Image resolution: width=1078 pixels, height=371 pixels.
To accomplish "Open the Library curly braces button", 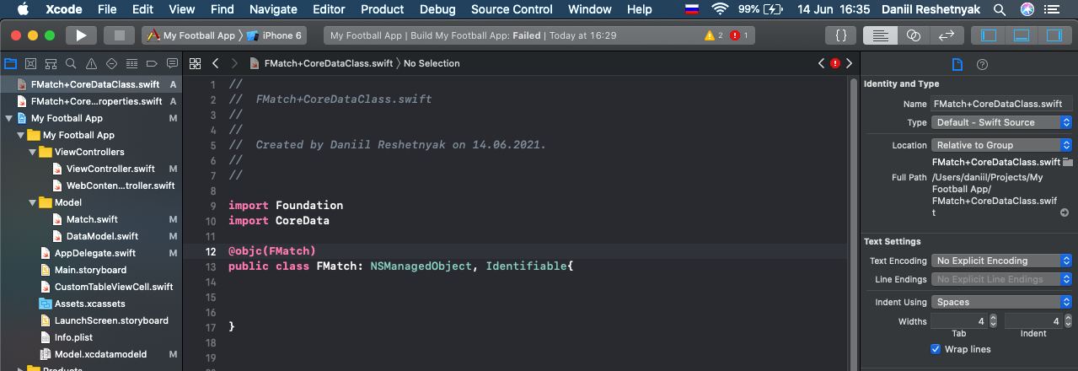I will pos(840,35).
